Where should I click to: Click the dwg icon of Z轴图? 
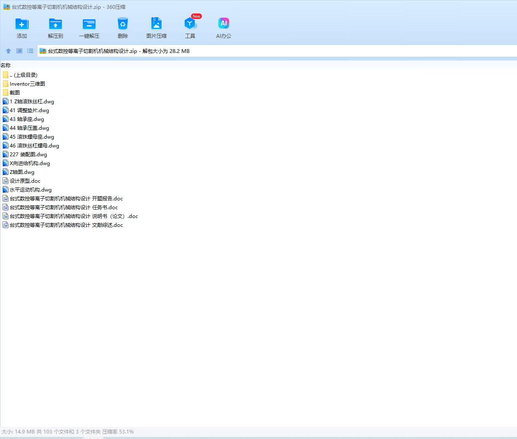pos(5,172)
